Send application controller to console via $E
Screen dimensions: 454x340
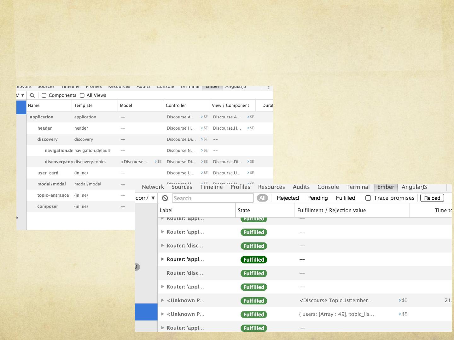pos(204,117)
